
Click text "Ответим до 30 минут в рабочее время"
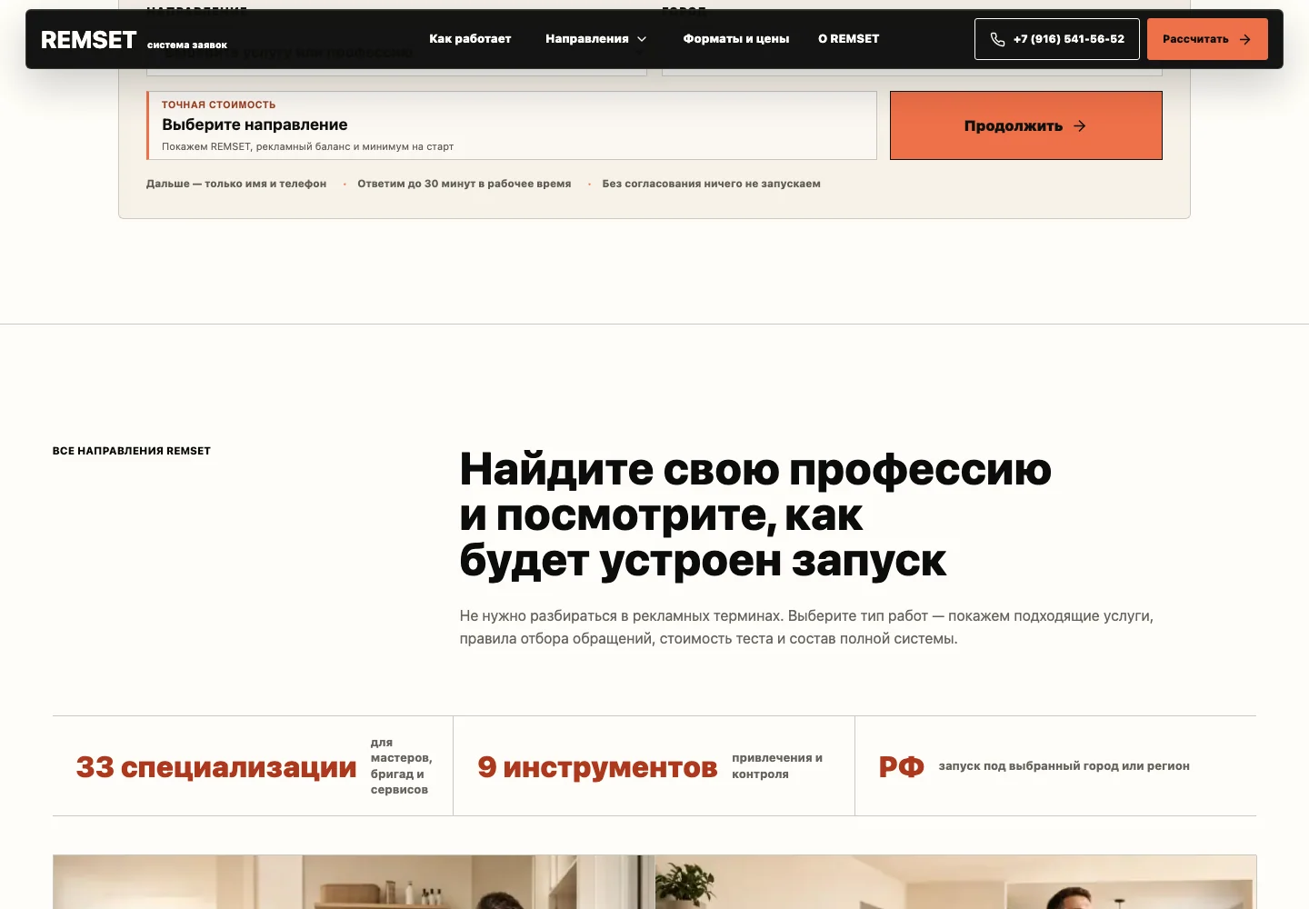tap(465, 184)
